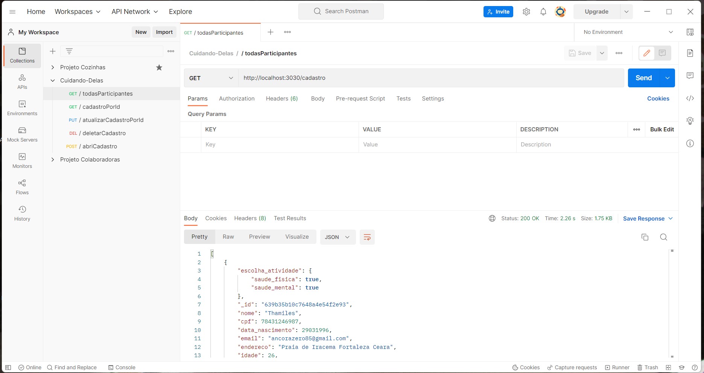Switch response view to Preview
704x373 pixels.
point(259,236)
